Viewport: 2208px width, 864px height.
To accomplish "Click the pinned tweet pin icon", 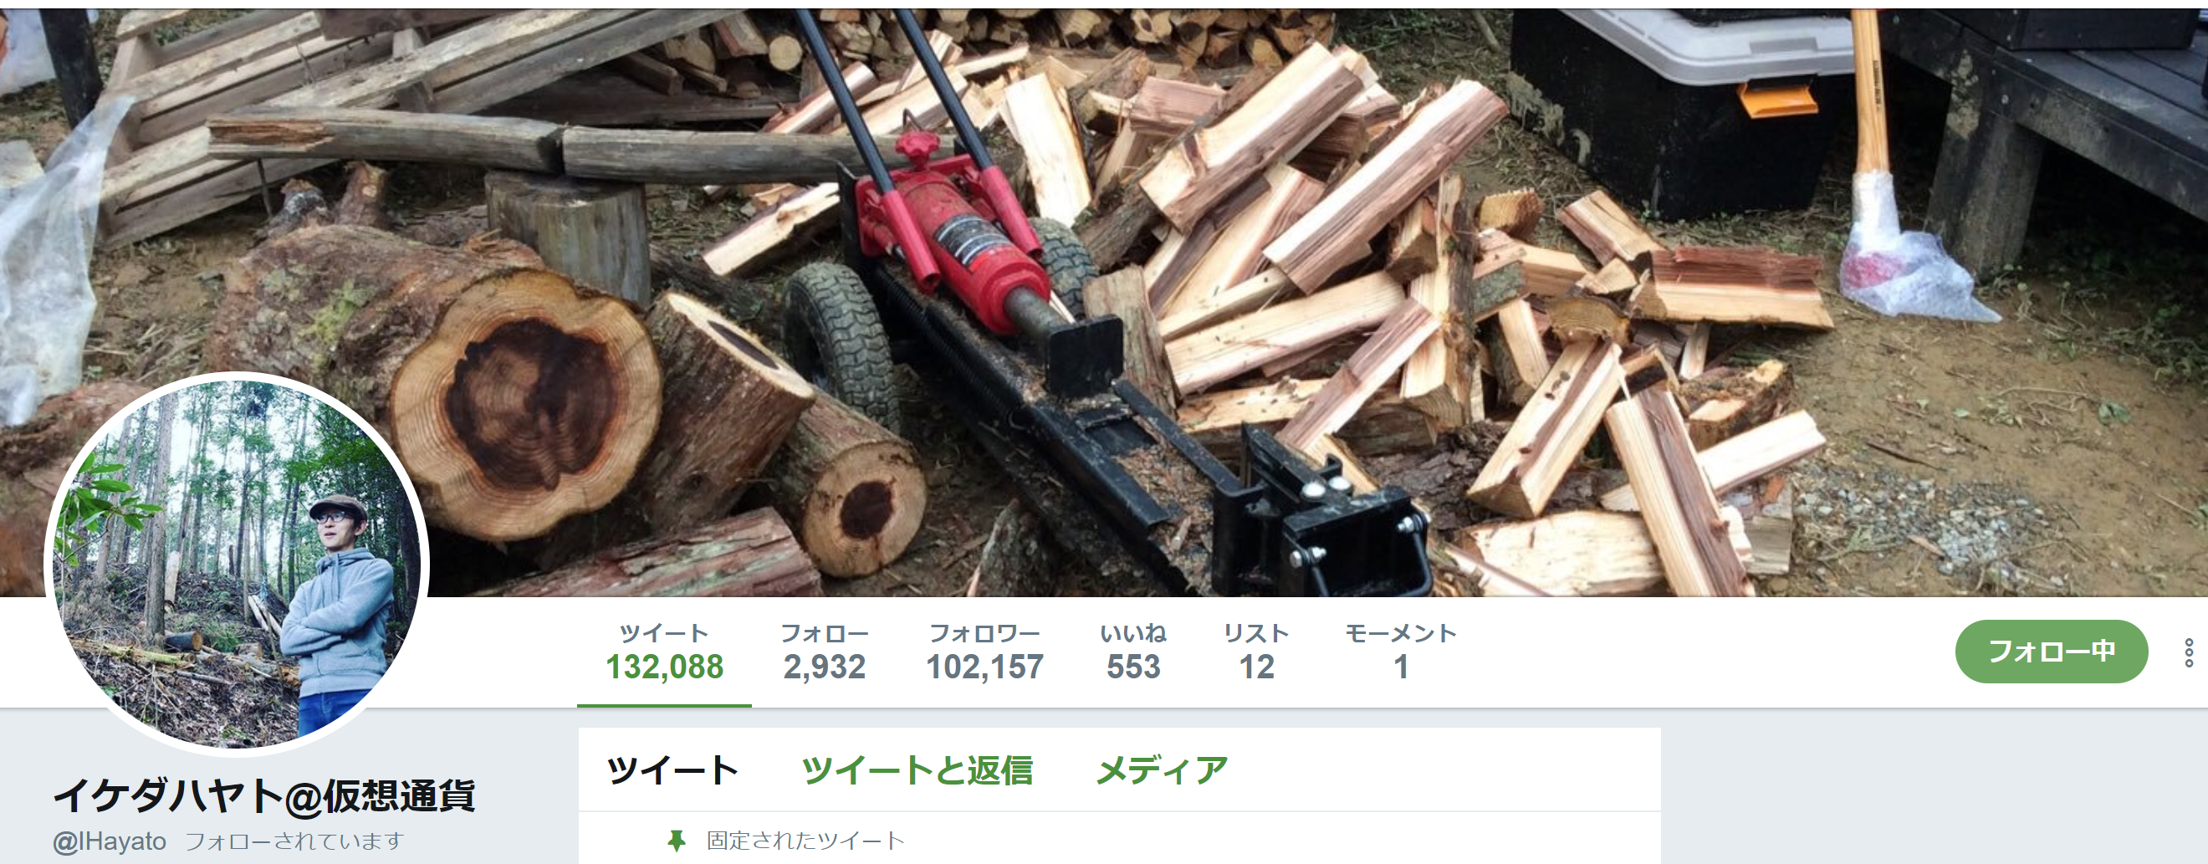I will coord(677,841).
